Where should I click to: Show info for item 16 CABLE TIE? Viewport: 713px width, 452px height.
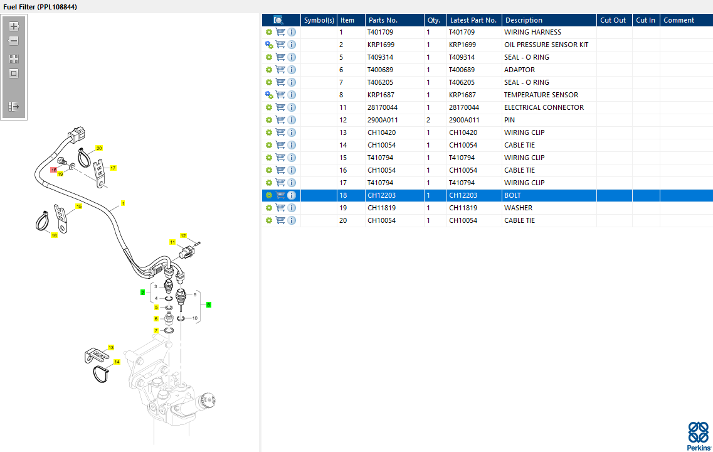[x=292, y=170]
